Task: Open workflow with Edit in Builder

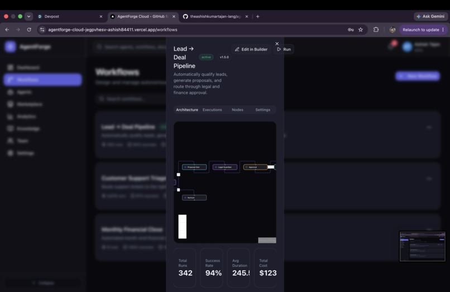Action: 251,49
